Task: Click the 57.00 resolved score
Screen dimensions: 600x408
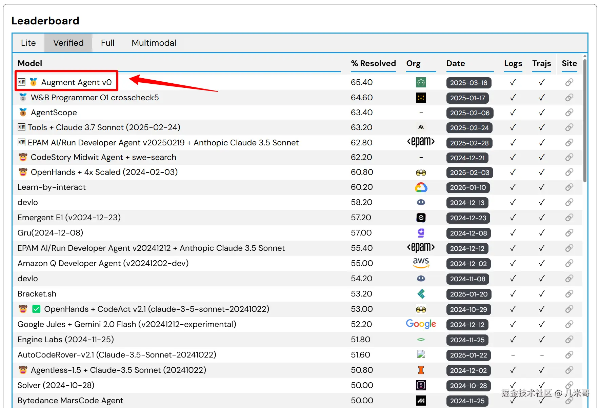Action: pyautogui.click(x=361, y=233)
